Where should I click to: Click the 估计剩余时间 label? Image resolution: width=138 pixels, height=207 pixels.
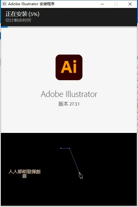tap(18, 20)
